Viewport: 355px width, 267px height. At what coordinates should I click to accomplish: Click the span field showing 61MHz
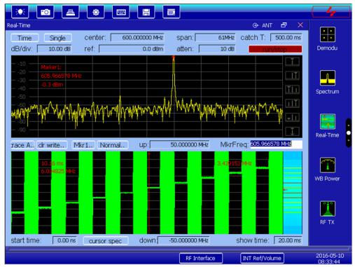point(215,37)
